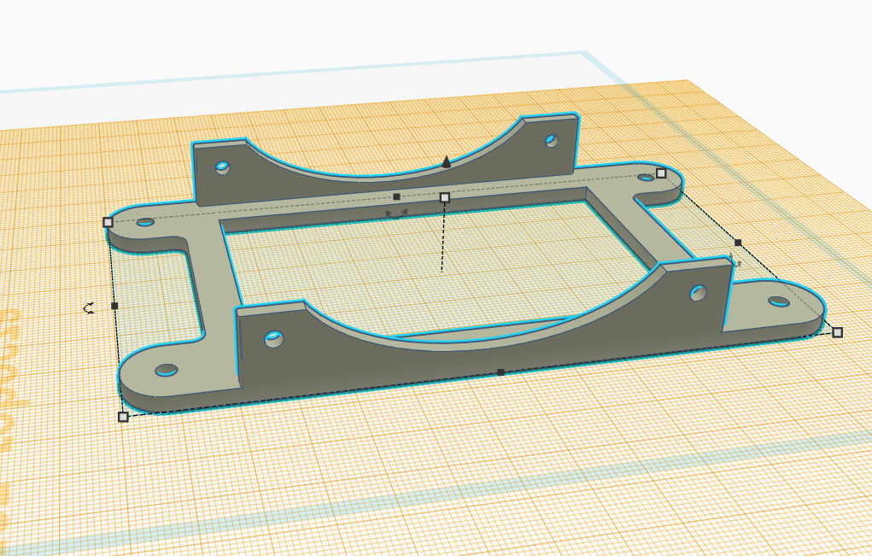Image resolution: width=872 pixels, height=556 pixels.
Task: Click the black midpoint handle on the back edge
Action: point(396,196)
